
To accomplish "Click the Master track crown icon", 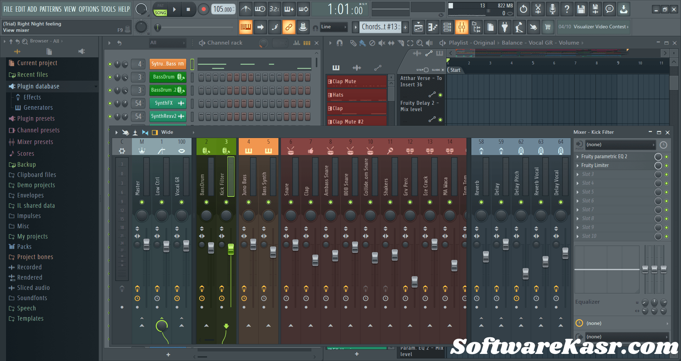I will (142, 151).
